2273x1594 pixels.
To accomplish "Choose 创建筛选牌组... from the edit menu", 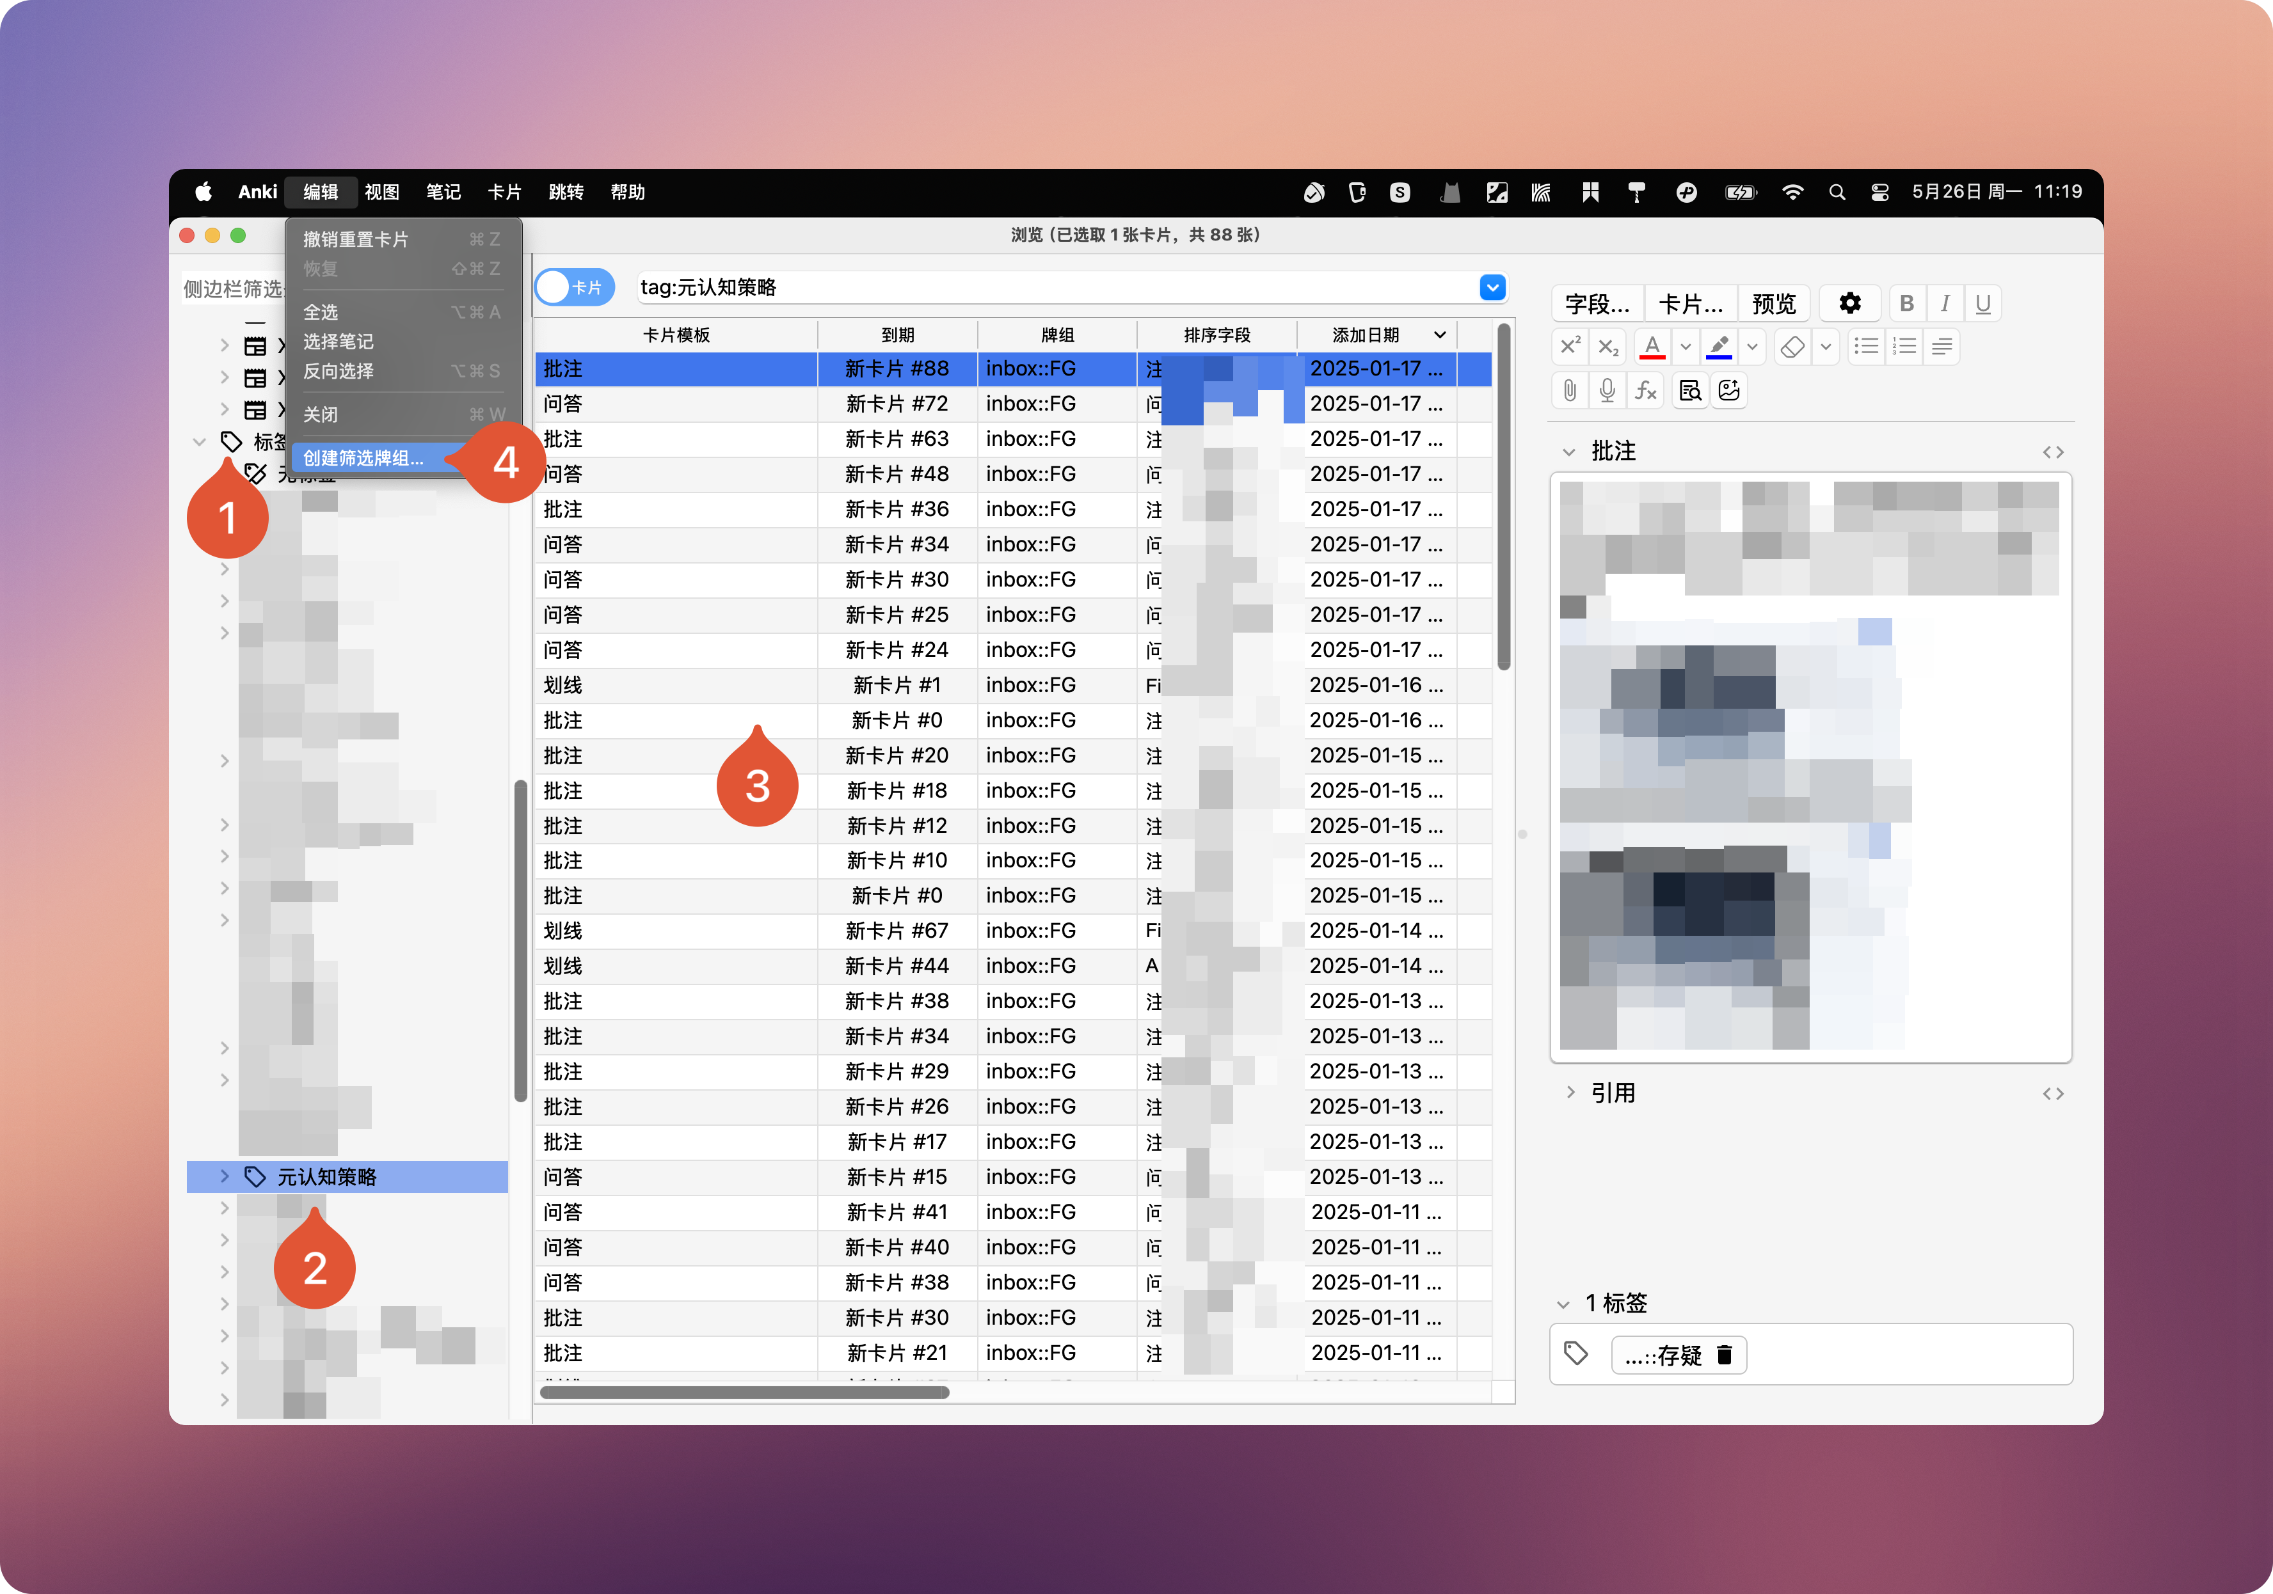I will [x=363, y=458].
